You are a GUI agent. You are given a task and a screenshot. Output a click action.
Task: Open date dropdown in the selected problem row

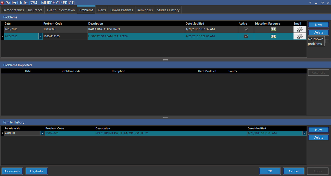point(40,36)
